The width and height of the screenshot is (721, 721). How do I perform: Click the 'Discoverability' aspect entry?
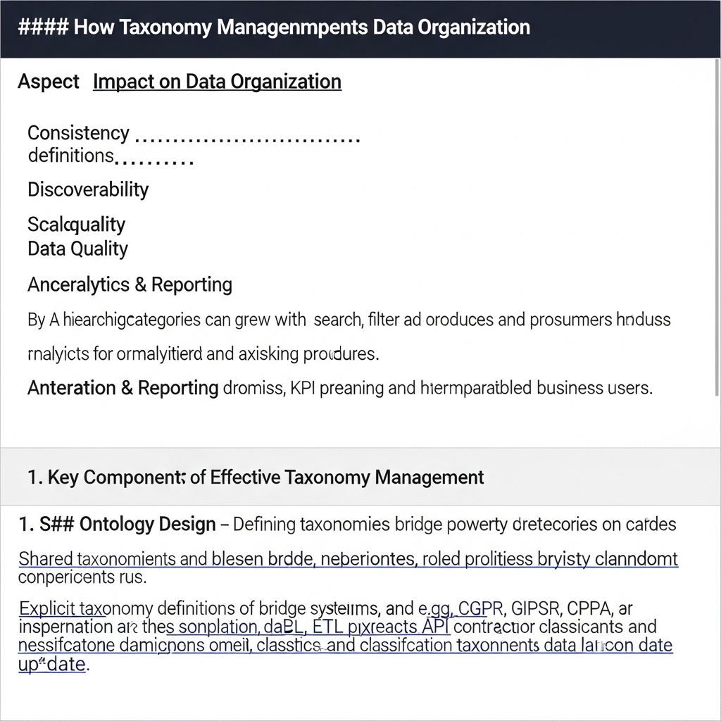tap(88, 189)
